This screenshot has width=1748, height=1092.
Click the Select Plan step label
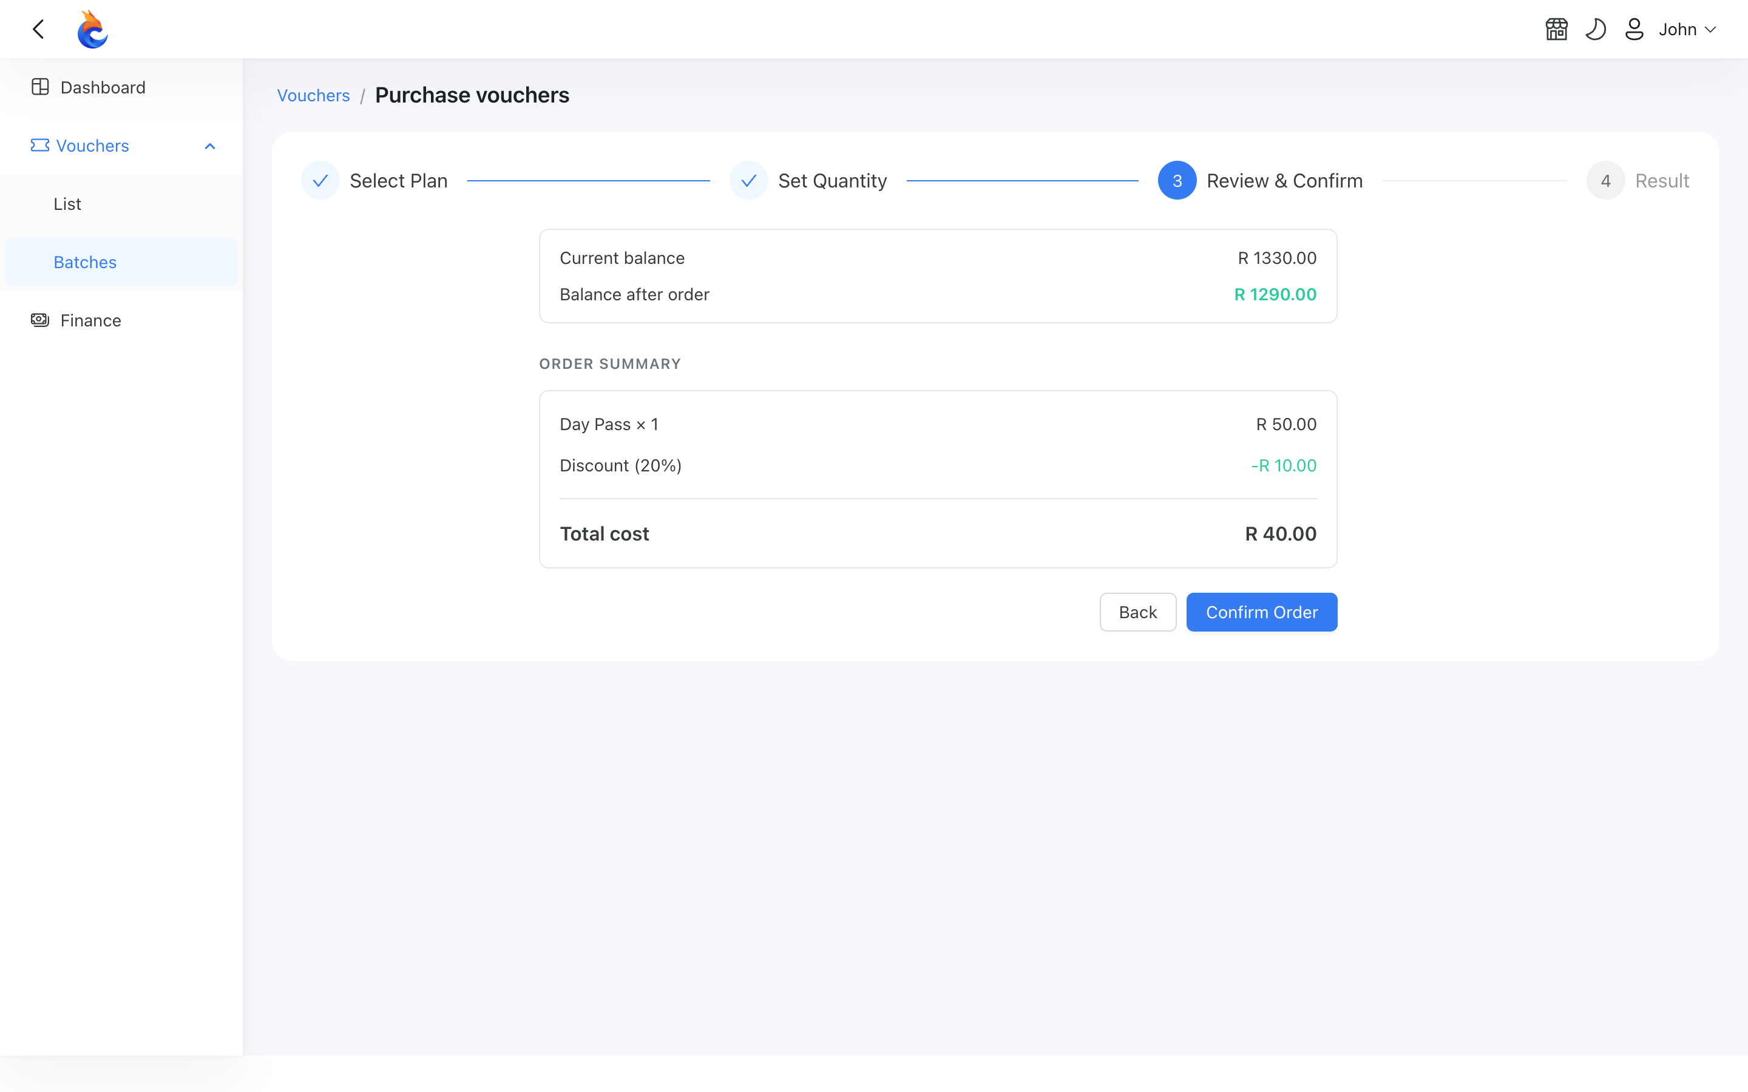pos(399,181)
